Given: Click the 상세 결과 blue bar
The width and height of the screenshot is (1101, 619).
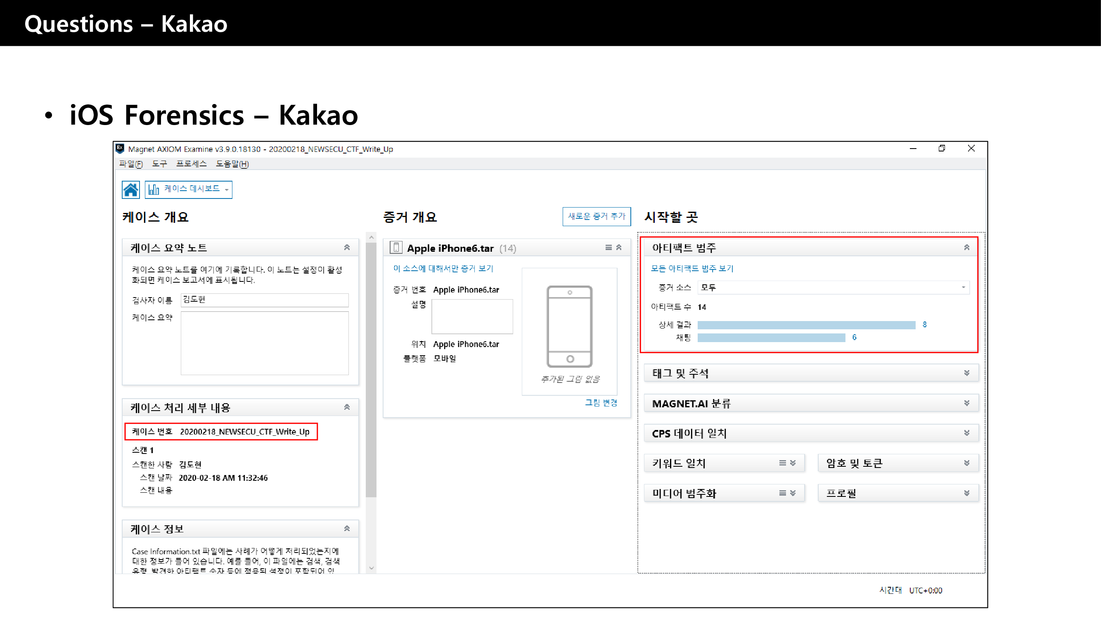Looking at the screenshot, I should pyautogui.click(x=806, y=325).
